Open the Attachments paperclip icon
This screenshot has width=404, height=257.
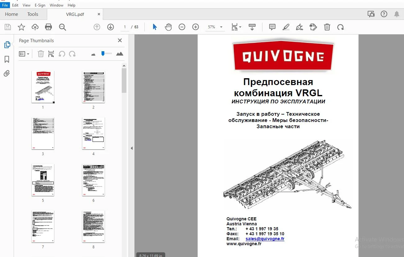click(7, 74)
